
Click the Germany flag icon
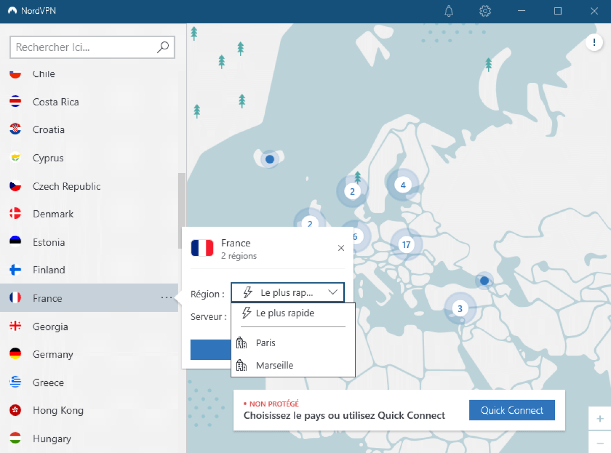pos(15,354)
